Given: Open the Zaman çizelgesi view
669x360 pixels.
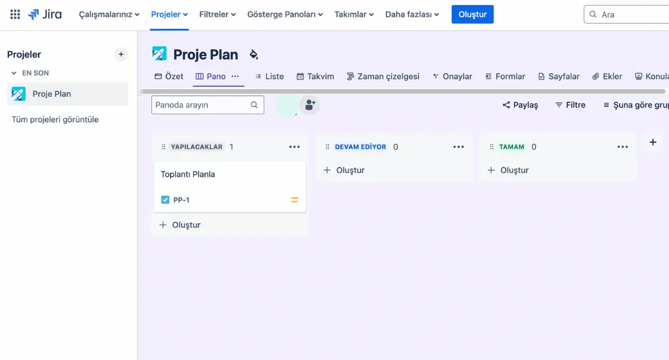Looking at the screenshot, I should click(x=383, y=76).
